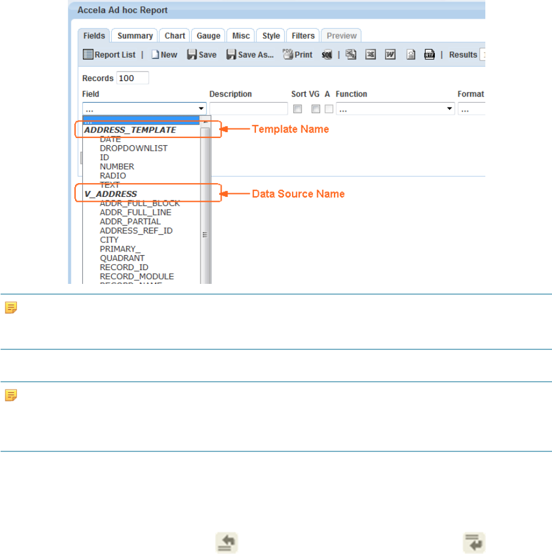
Task: Tick the Sort checkbox
Action: click(x=297, y=109)
